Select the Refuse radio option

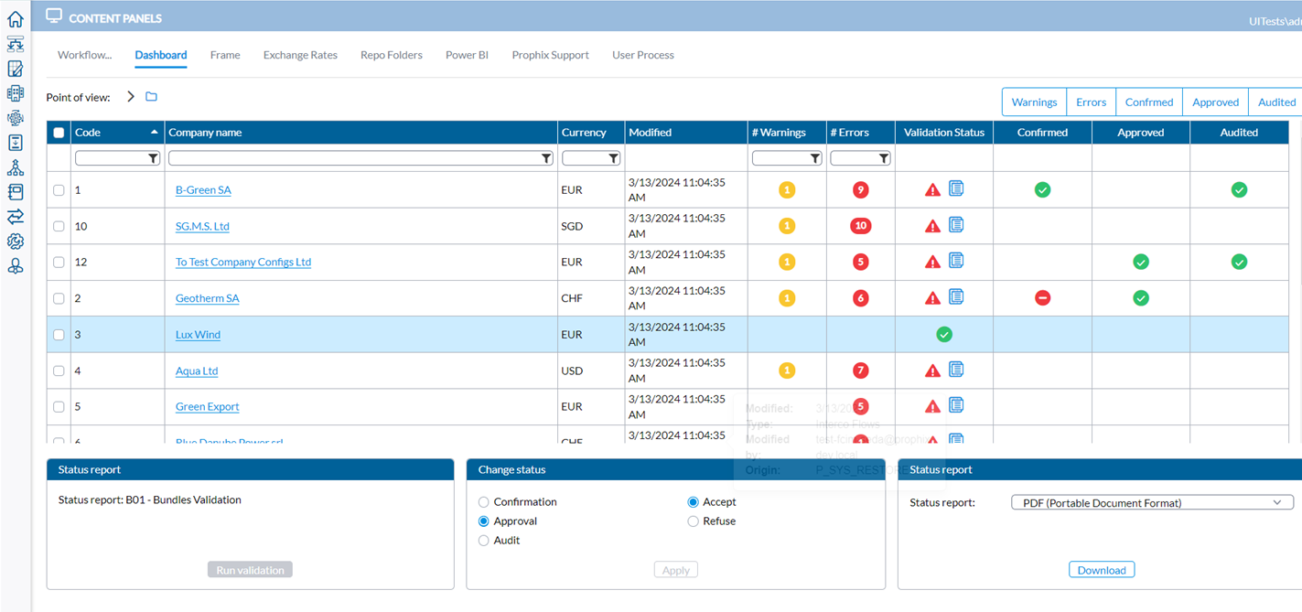693,521
